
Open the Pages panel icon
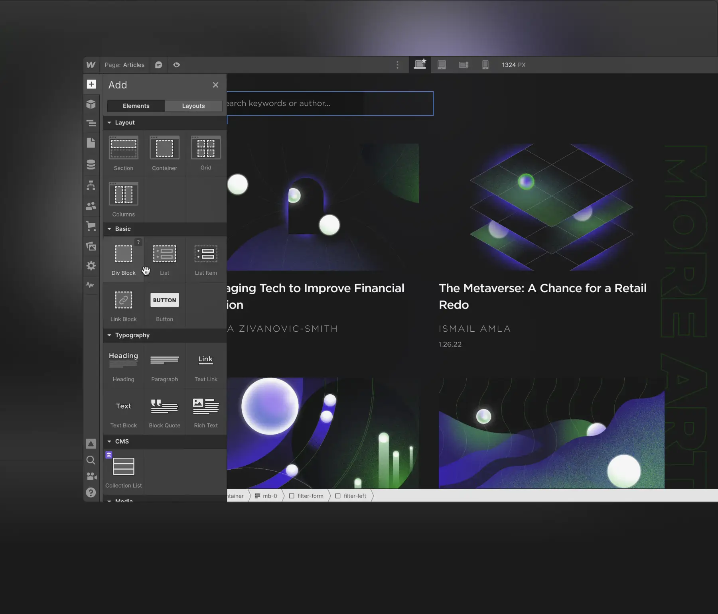pyautogui.click(x=91, y=143)
